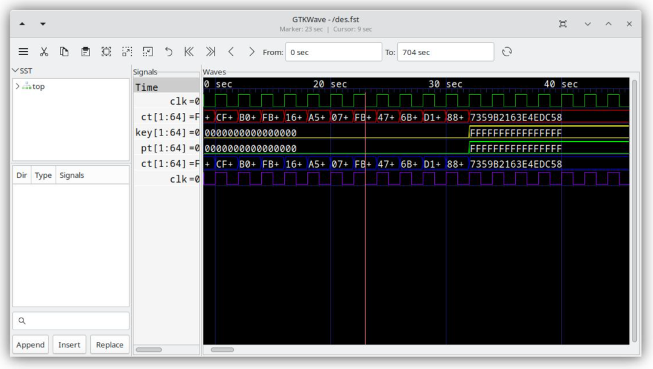Select the key[1:64] signal
The image size is (653, 369).
(167, 133)
